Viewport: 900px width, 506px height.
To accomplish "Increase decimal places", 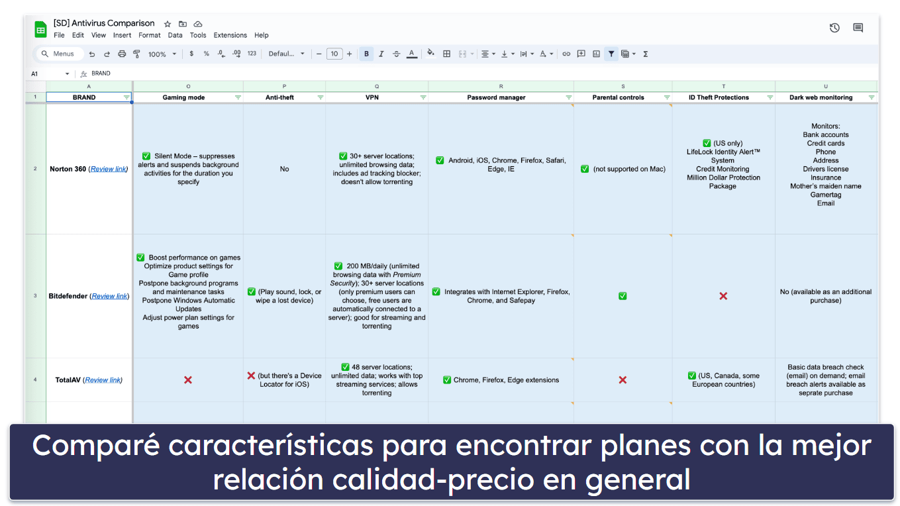I will coord(236,54).
